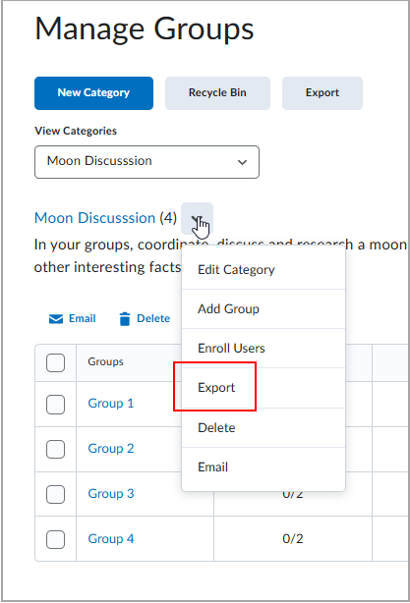Check the Group 2 checkbox
The width and height of the screenshot is (410, 603).
pos(55,449)
